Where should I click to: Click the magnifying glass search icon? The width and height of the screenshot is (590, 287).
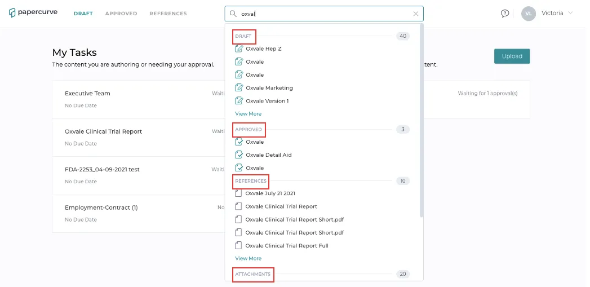[233, 14]
